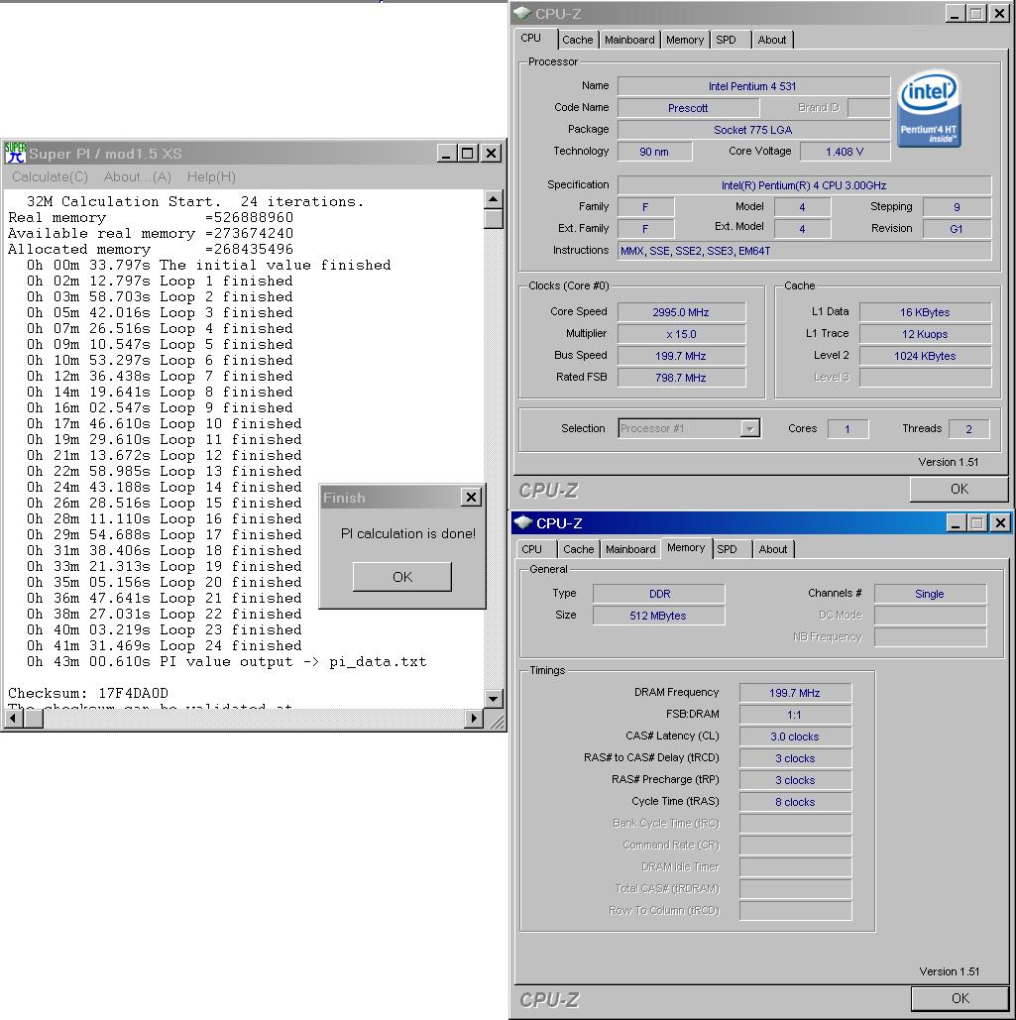Click the Instructions field MMX, SSE, SSE2

[x=805, y=251]
